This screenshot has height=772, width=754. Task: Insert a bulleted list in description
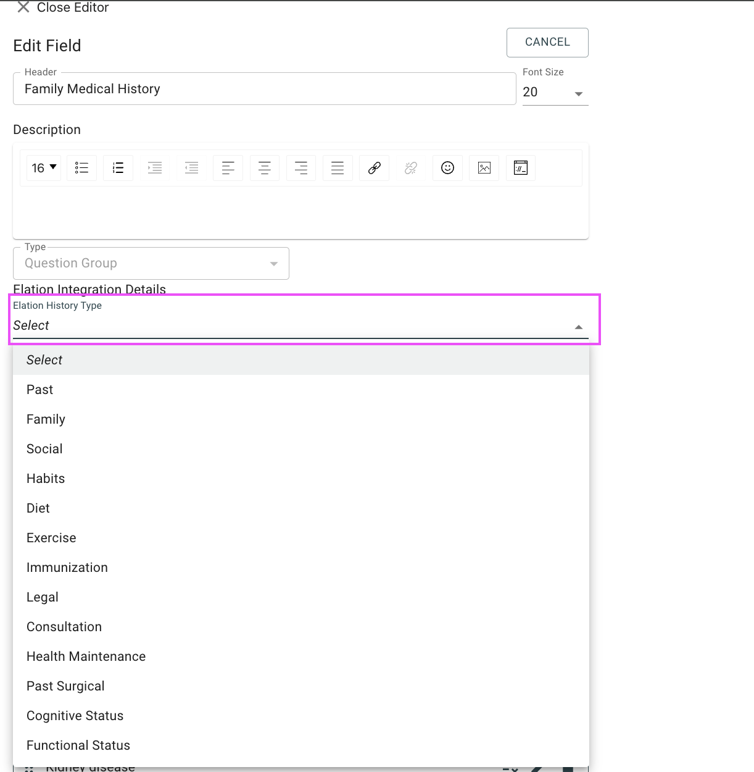(x=81, y=168)
